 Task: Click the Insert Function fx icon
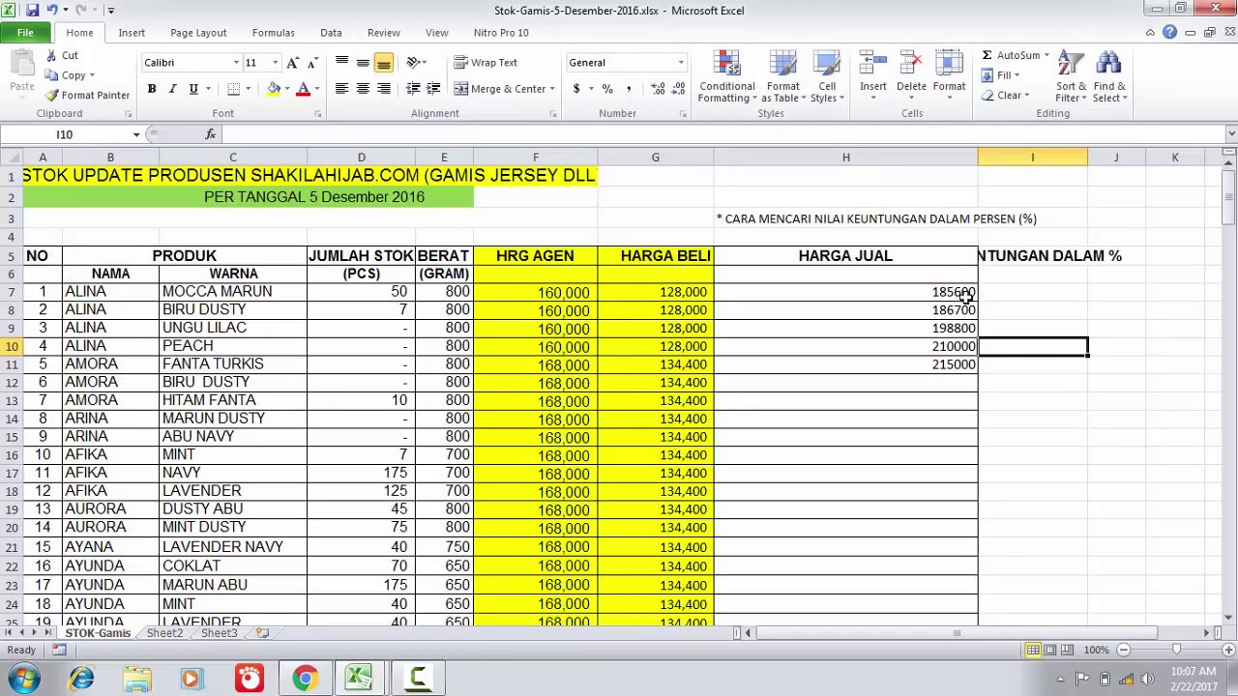point(211,134)
